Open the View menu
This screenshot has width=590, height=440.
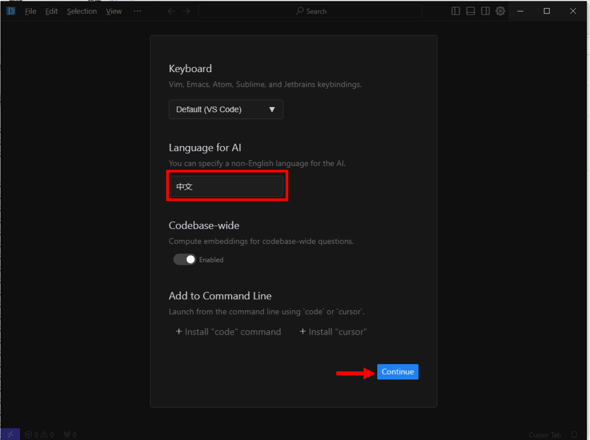pos(114,11)
